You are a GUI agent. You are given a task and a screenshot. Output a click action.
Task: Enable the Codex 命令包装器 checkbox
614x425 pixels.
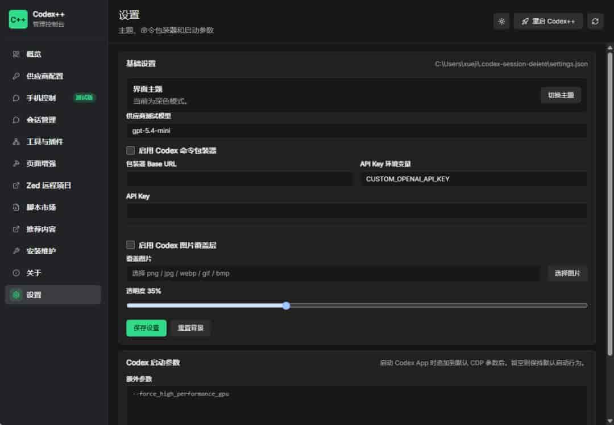click(130, 150)
